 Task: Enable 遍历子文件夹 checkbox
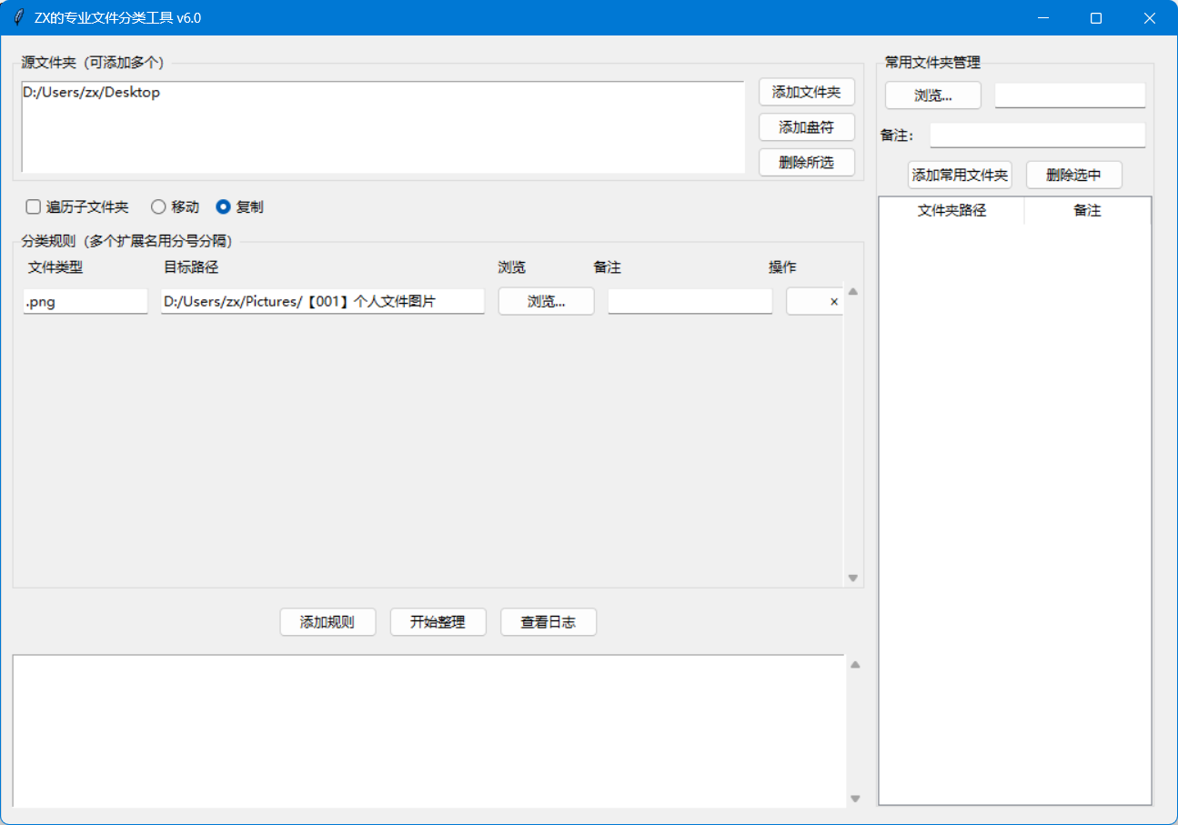[x=34, y=207]
